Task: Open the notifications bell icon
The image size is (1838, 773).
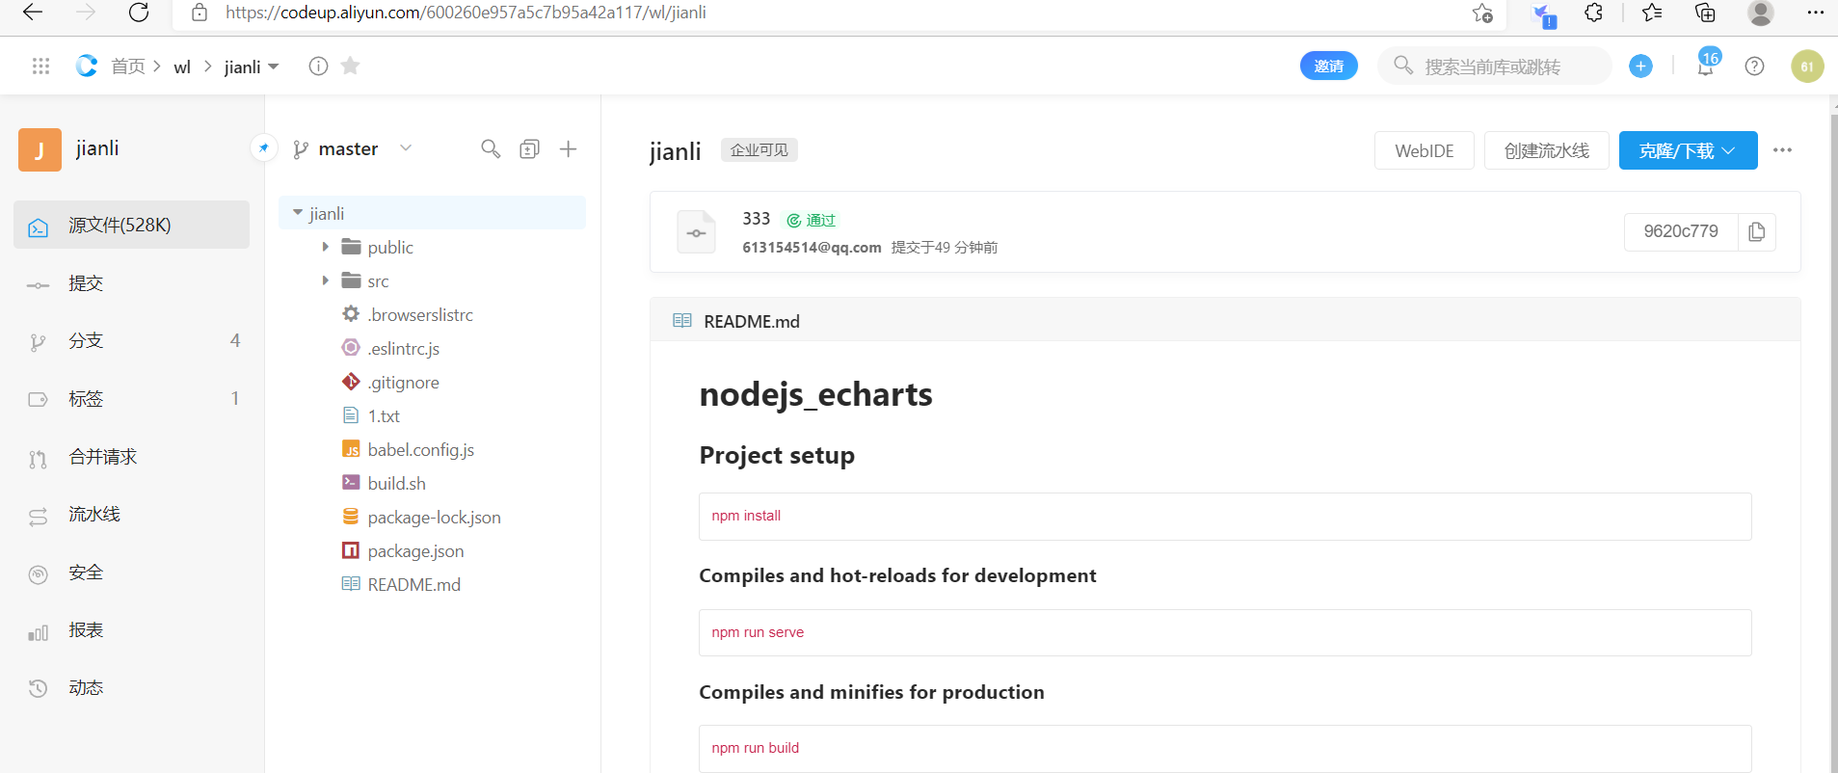Action: (1705, 67)
